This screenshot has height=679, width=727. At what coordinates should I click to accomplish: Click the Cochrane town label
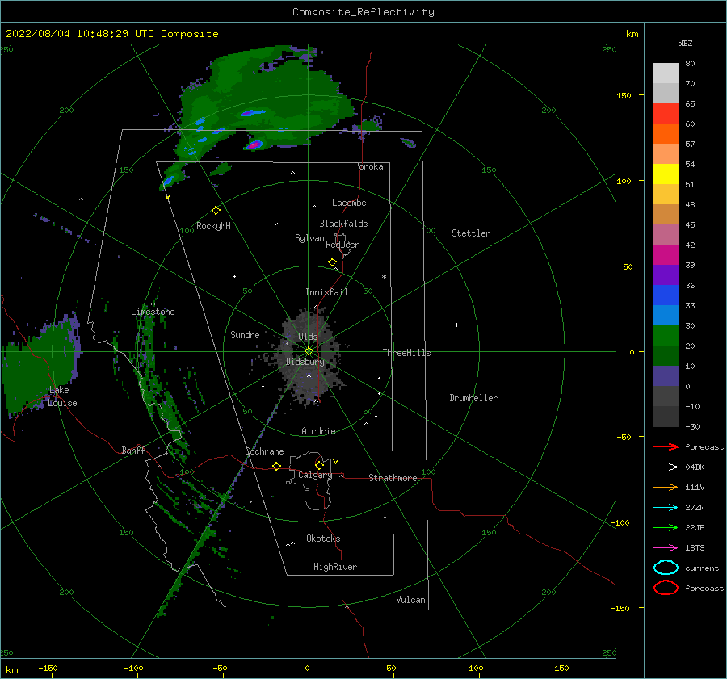tap(264, 451)
